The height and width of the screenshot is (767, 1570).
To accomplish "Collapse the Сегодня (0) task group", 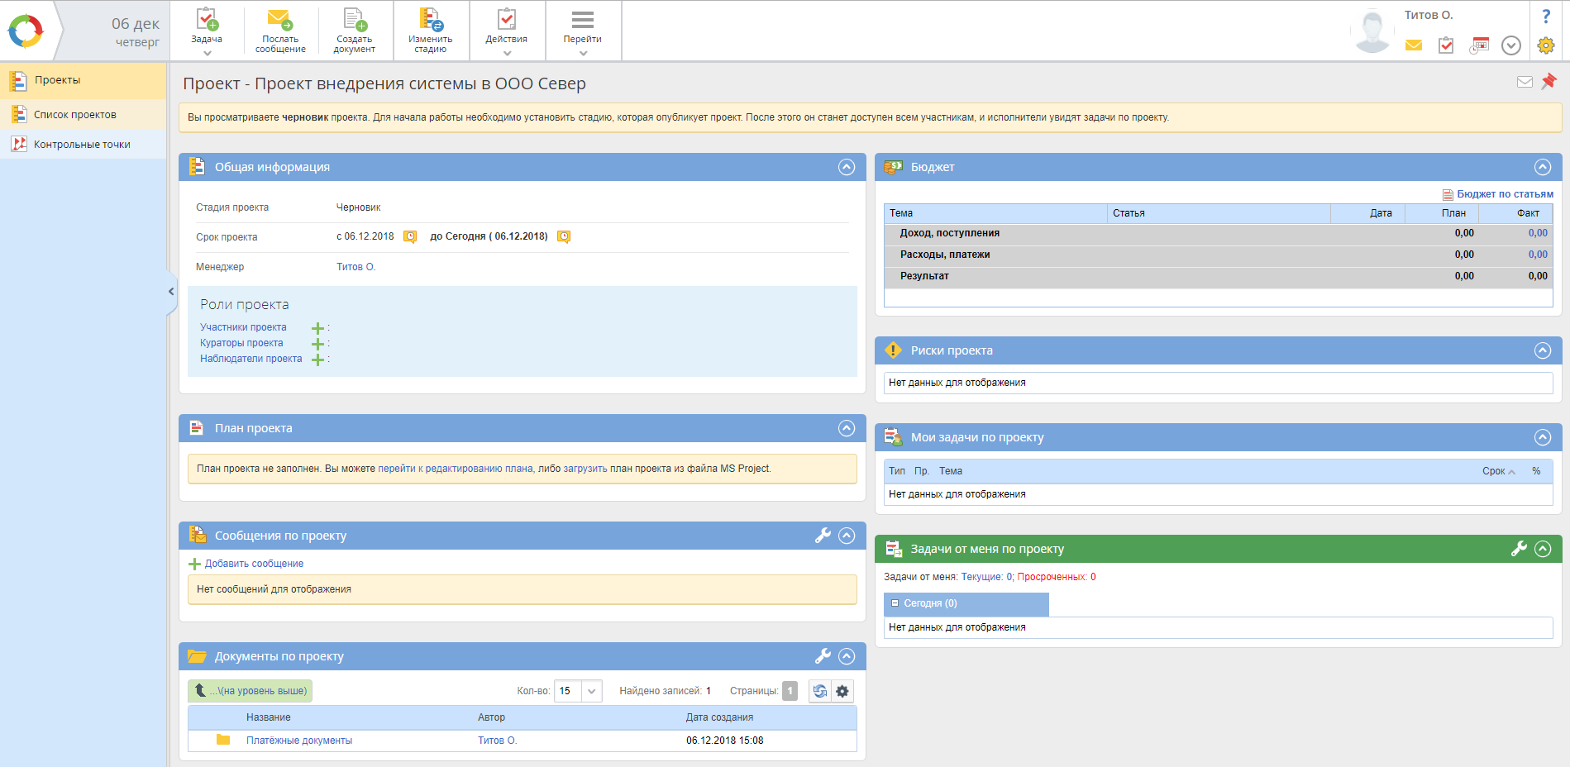I will coord(895,603).
